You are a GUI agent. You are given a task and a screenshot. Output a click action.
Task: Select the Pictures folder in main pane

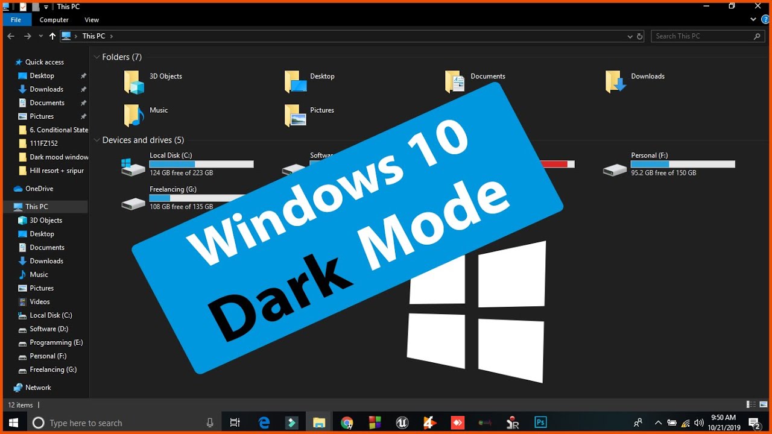(x=296, y=115)
